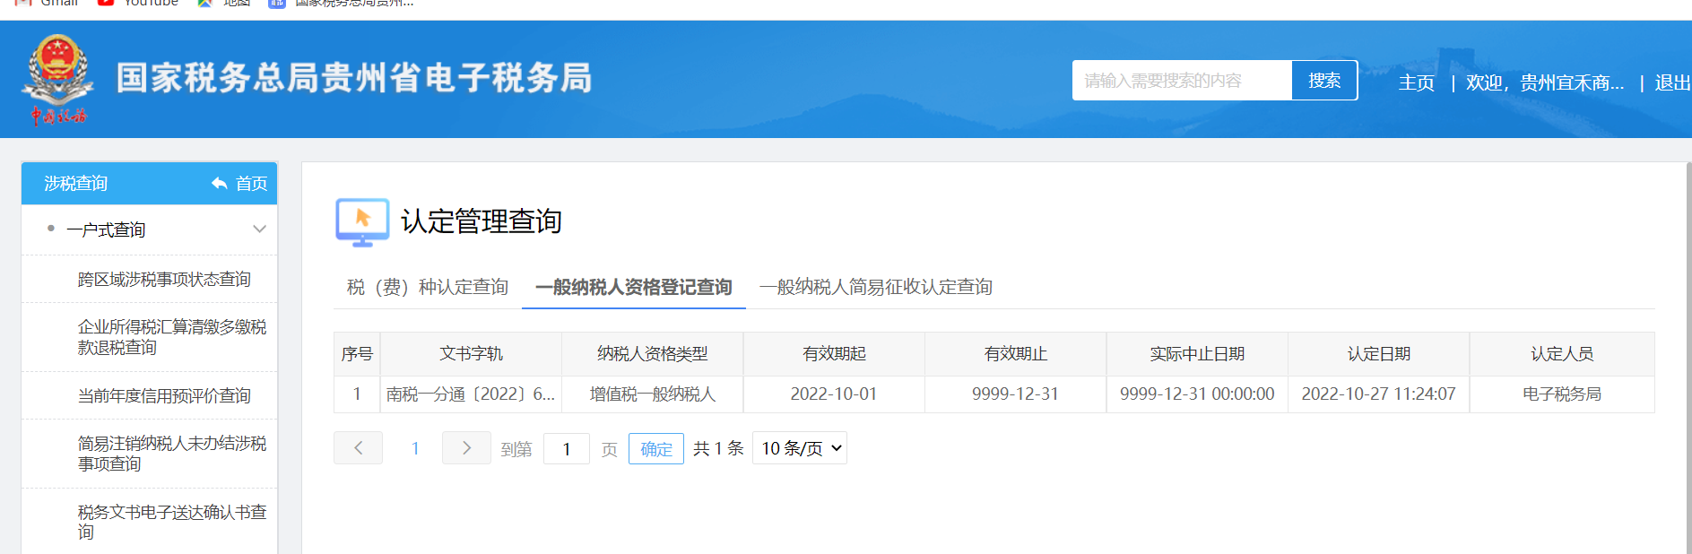
Task: Open 企业所得税汇算清缴多缴税款退税查询 item
Action: point(171,337)
